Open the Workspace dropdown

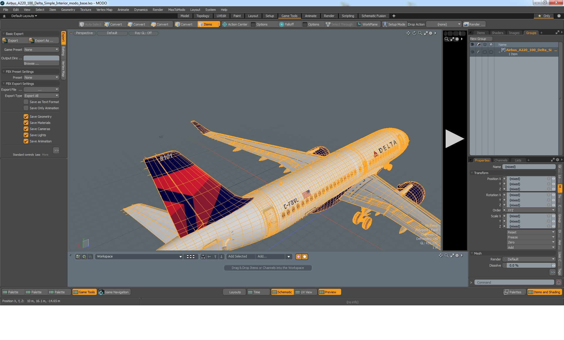139,257
